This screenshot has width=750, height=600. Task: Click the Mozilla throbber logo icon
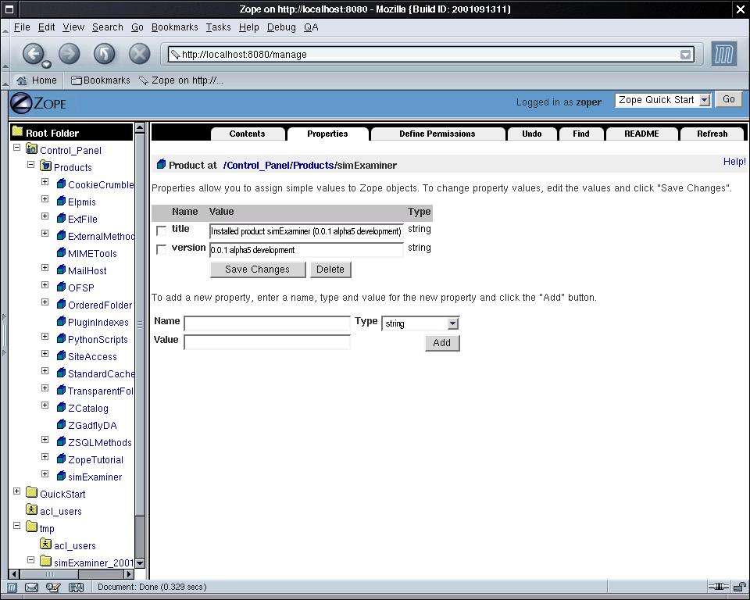tap(723, 54)
